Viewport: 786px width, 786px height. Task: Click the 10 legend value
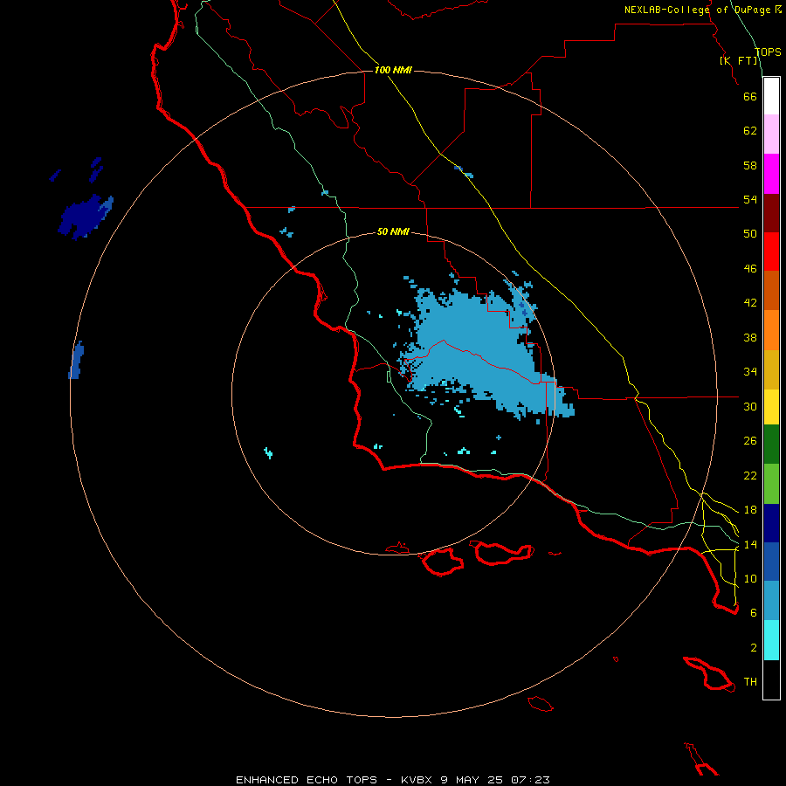coord(750,578)
